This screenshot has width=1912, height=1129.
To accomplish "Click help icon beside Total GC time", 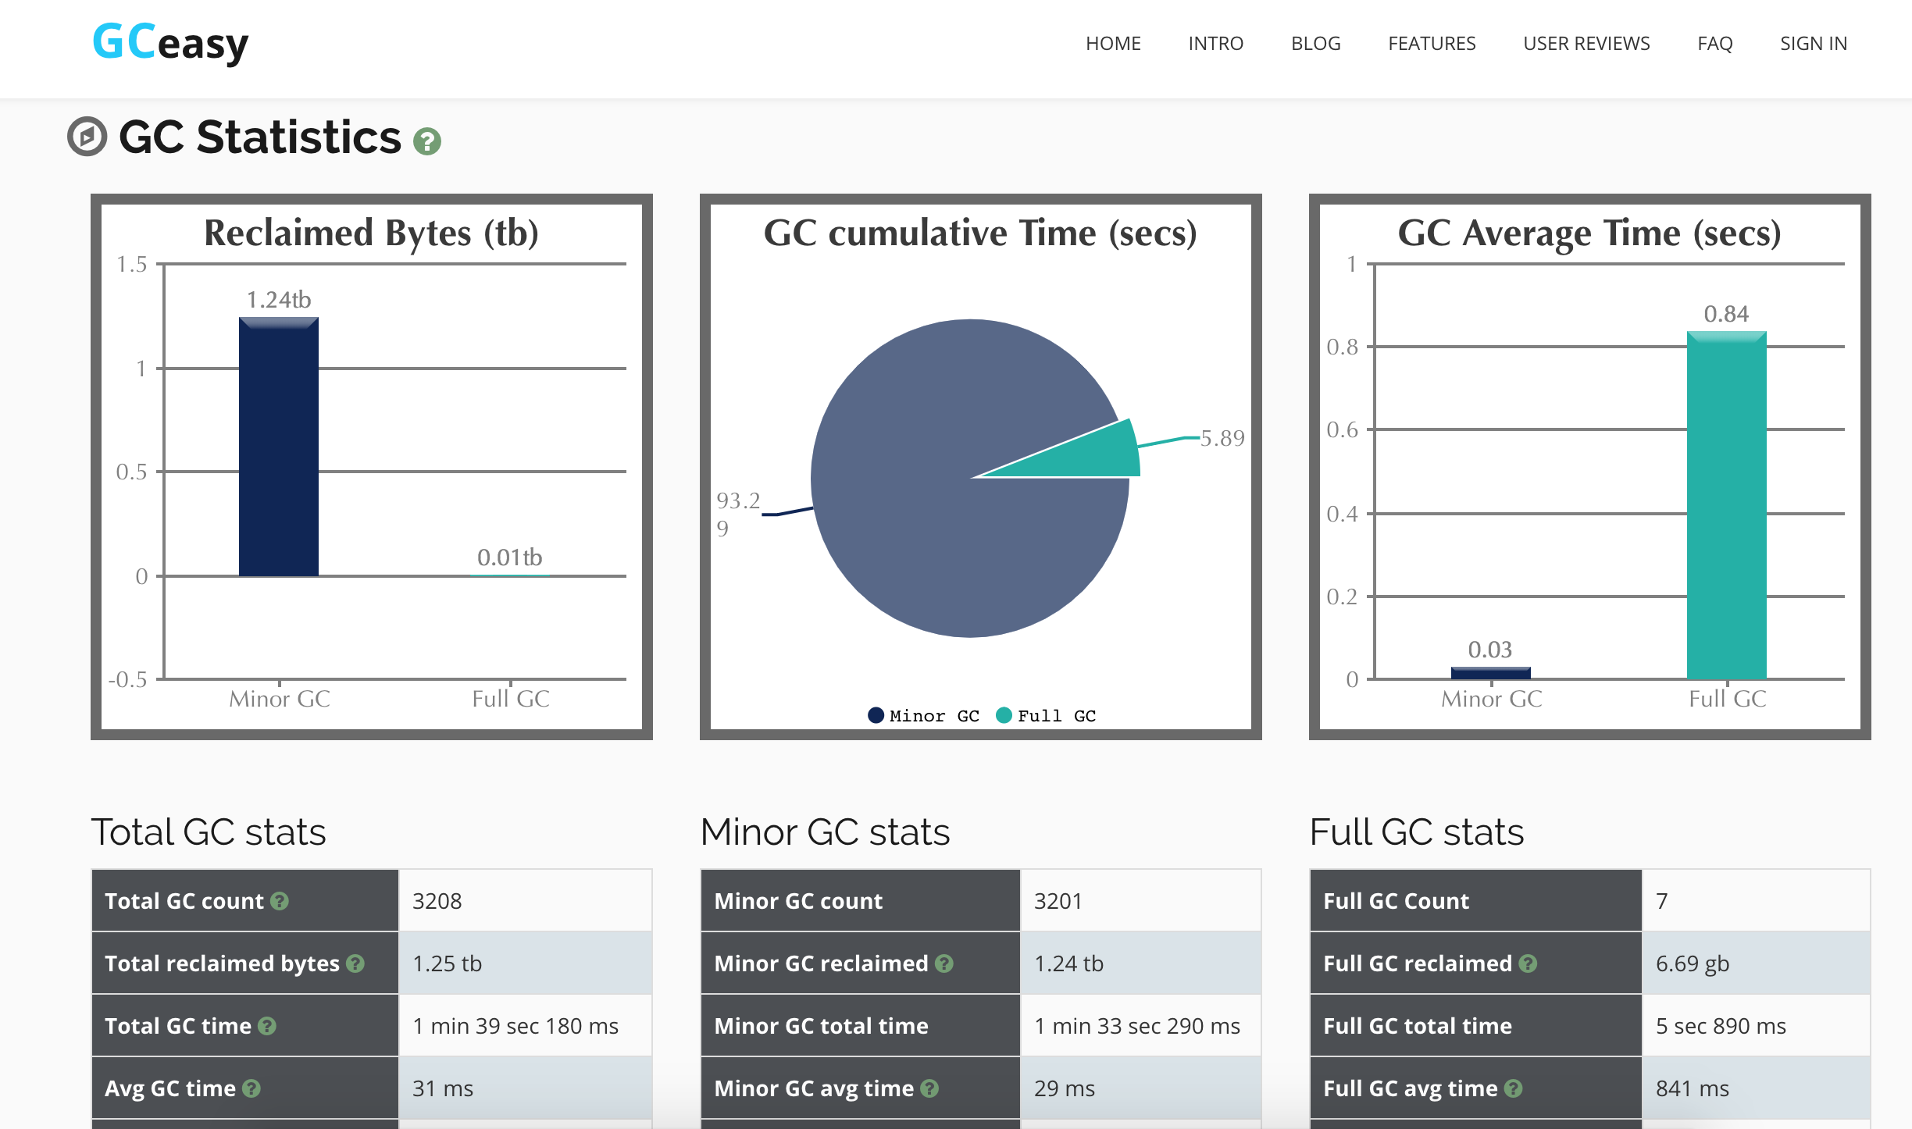I will 267,1026.
